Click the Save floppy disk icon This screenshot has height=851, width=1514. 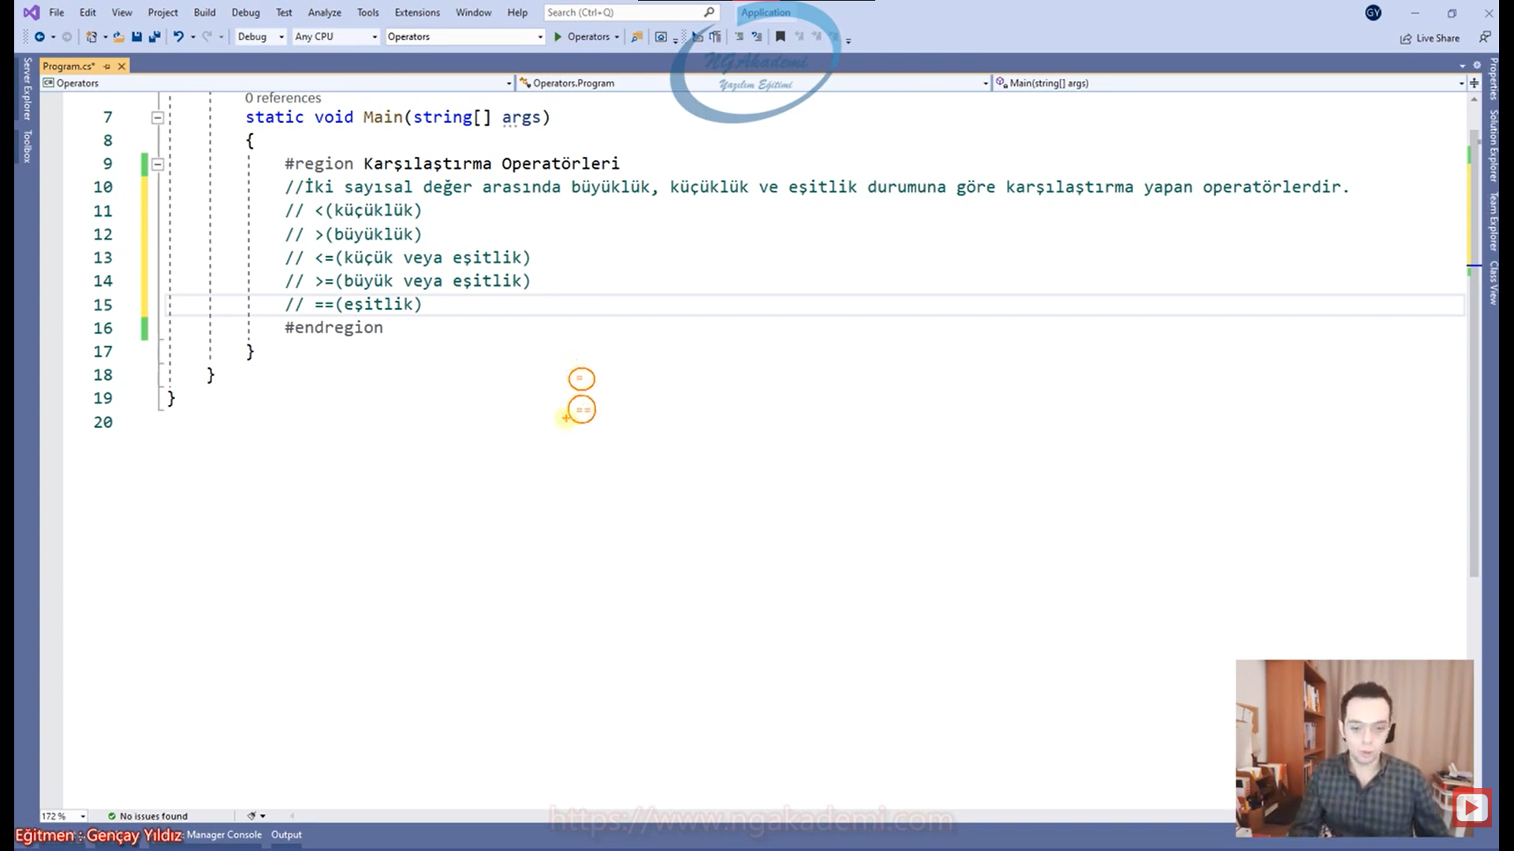(x=136, y=37)
